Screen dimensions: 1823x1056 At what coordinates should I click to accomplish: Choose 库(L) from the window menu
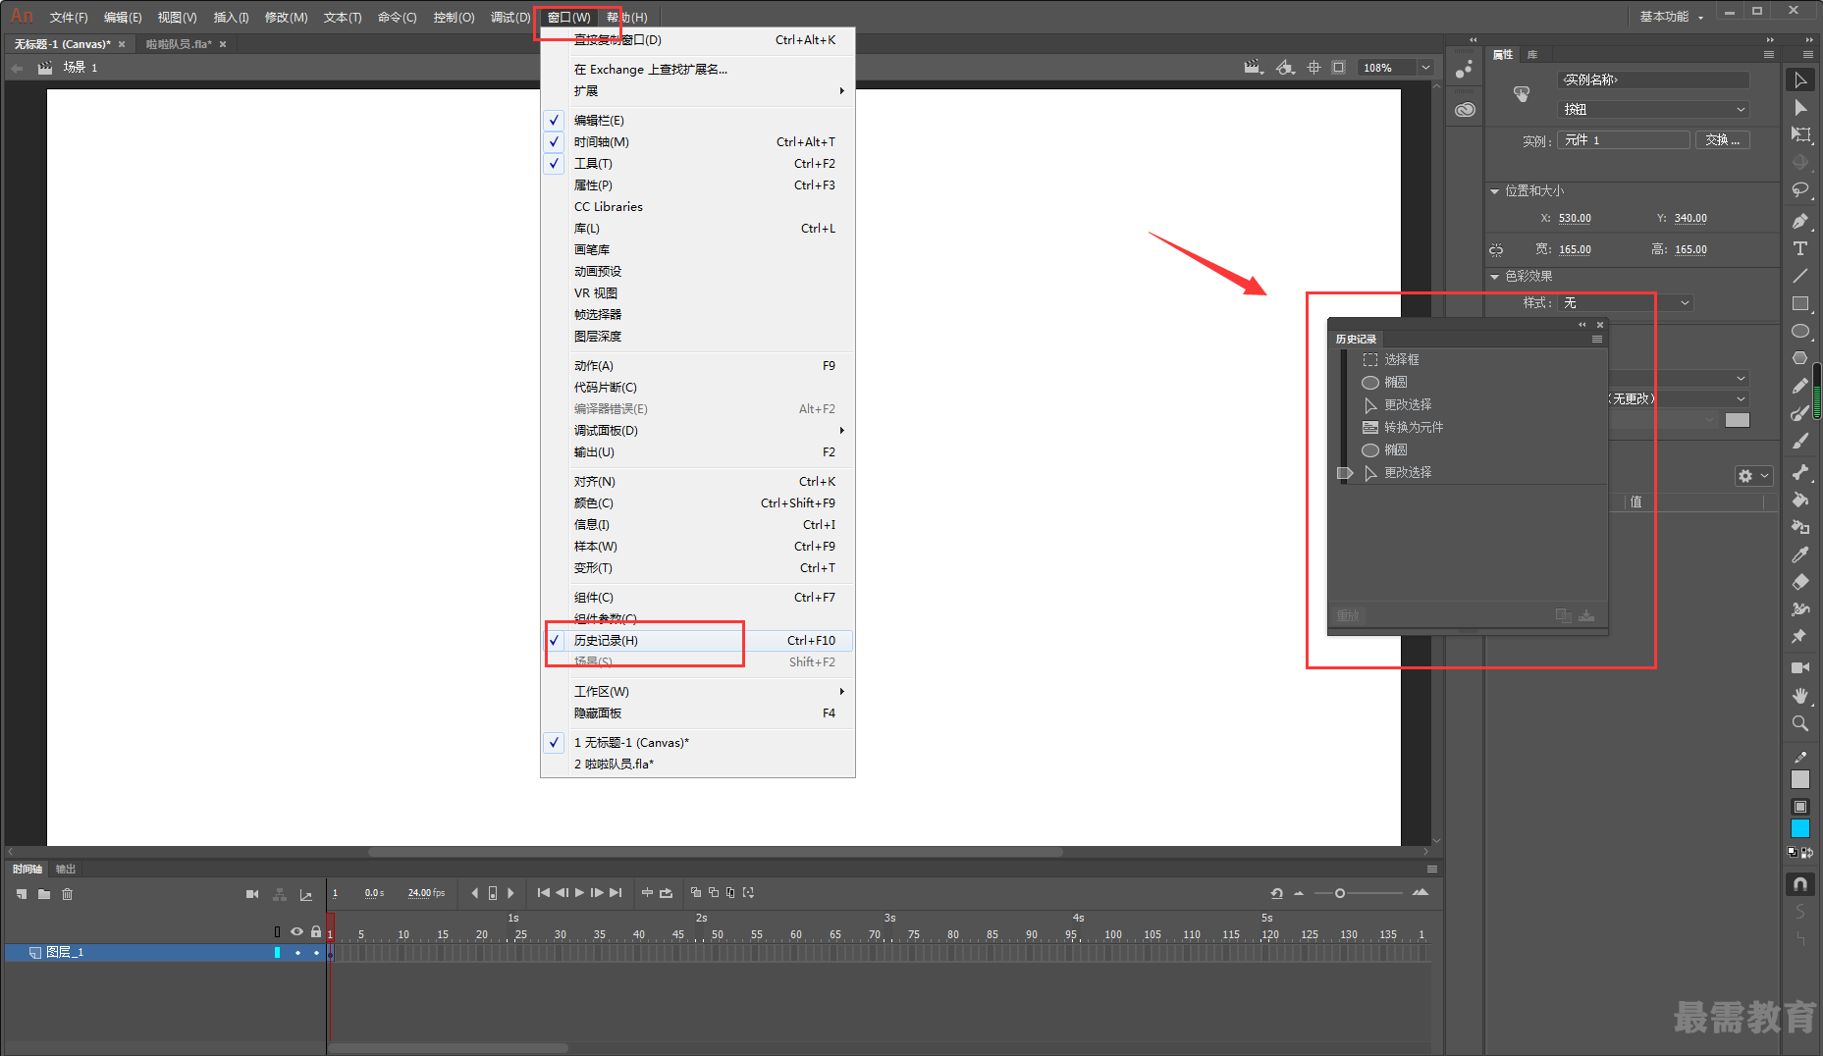pyautogui.click(x=698, y=229)
